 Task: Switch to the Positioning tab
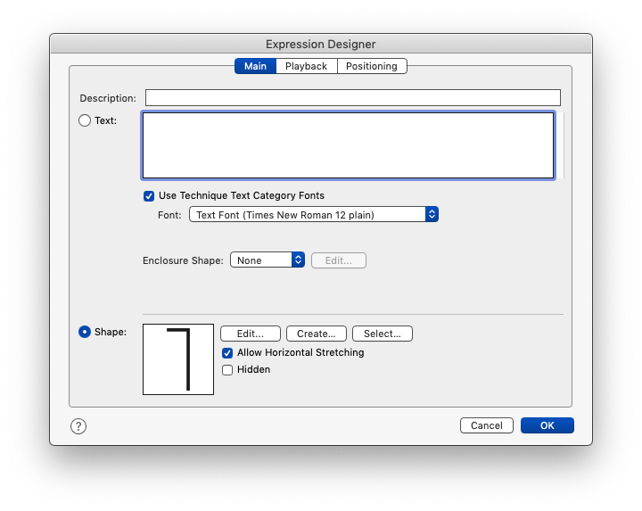pyautogui.click(x=372, y=66)
